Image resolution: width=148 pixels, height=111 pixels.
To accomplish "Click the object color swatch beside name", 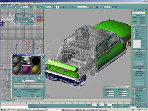I will pos(146,13).
